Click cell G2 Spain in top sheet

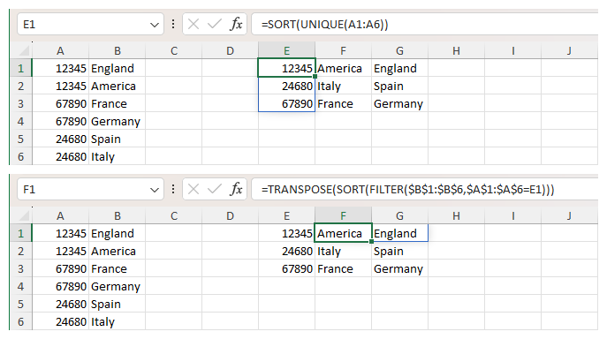[400, 86]
